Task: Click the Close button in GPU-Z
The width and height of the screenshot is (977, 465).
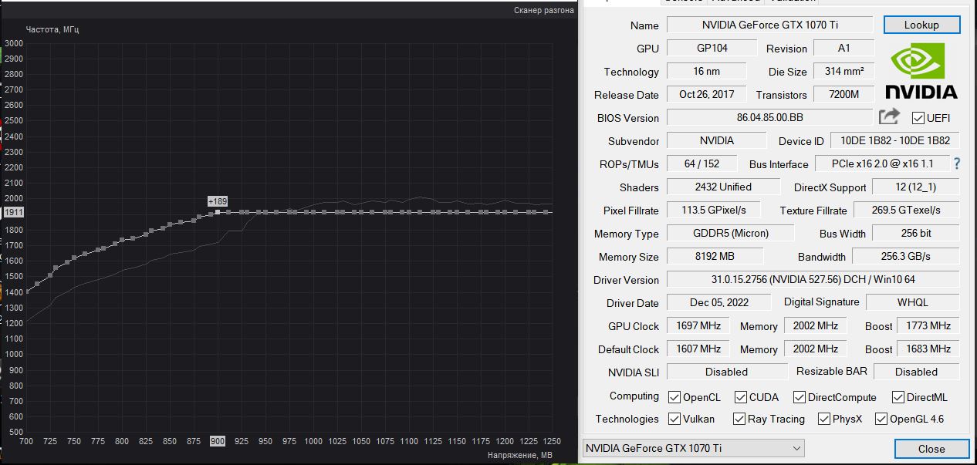Action: (x=931, y=449)
